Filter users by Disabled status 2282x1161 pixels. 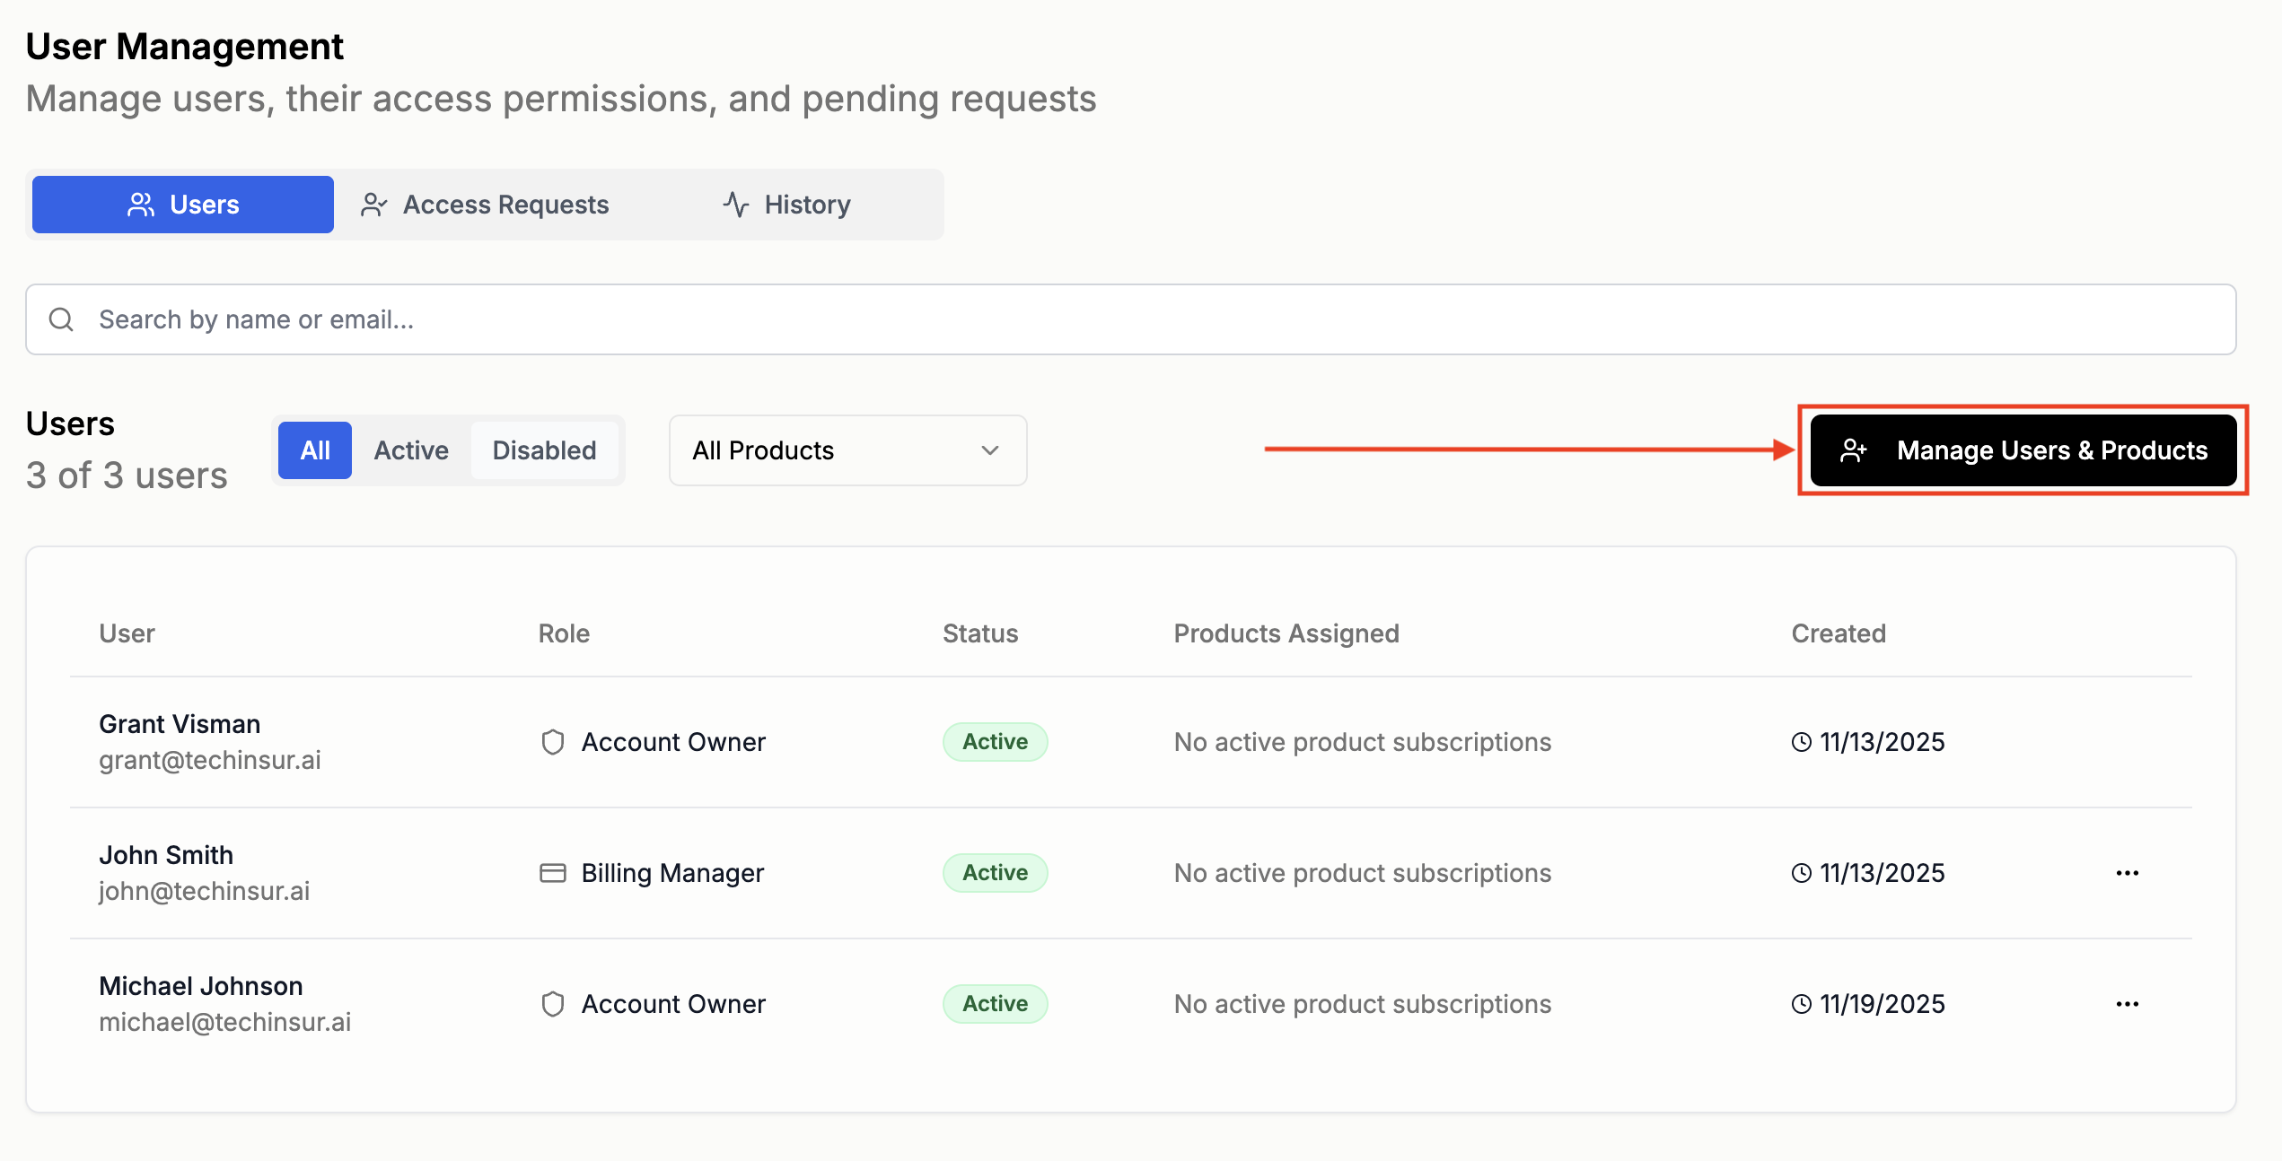pyautogui.click(x=544, y=450)
